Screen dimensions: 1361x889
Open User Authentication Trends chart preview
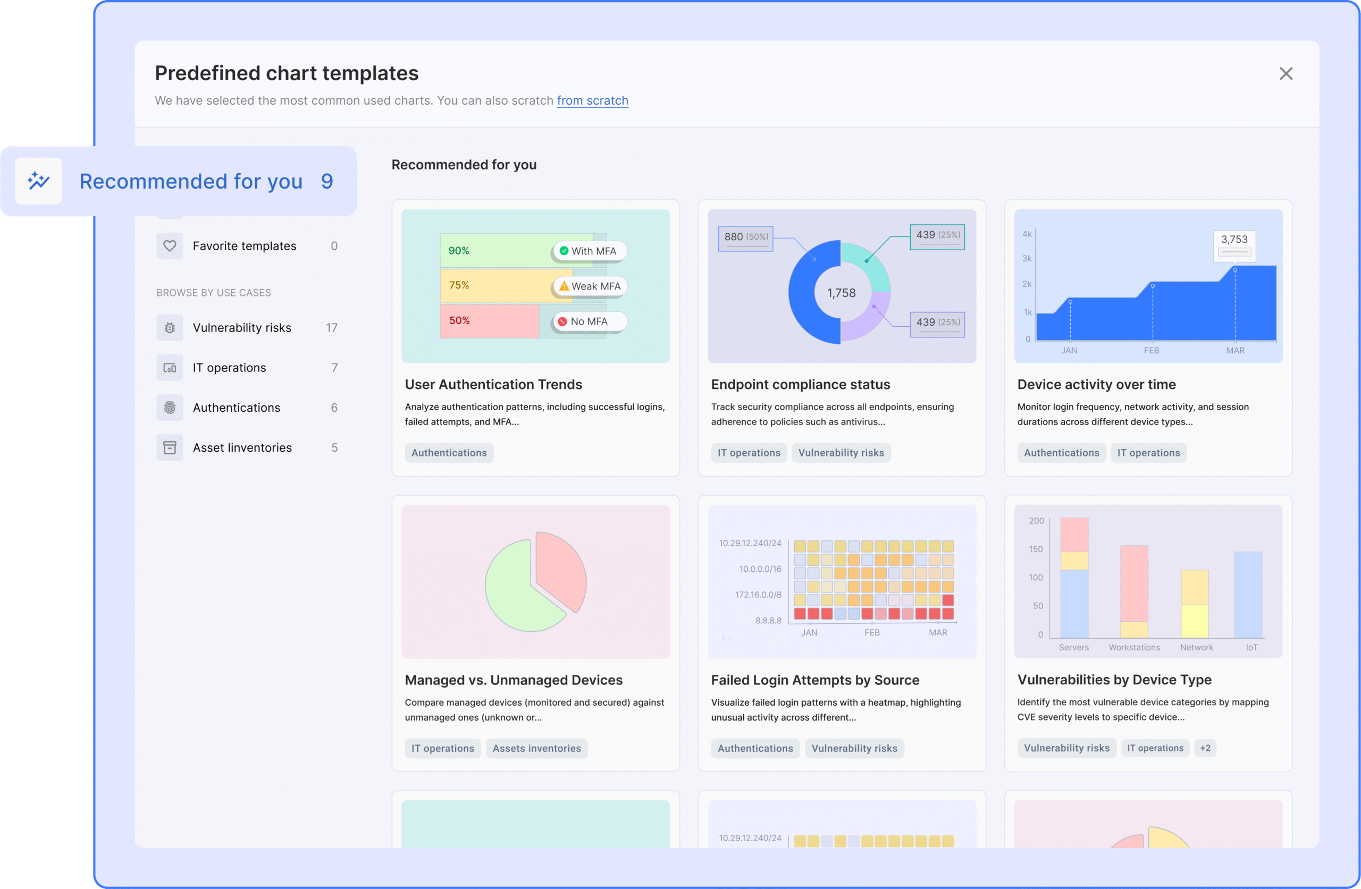[535, 286]
